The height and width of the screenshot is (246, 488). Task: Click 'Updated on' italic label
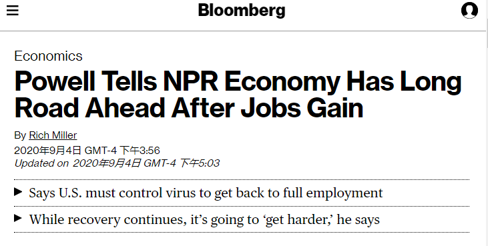tap(41, 163)
